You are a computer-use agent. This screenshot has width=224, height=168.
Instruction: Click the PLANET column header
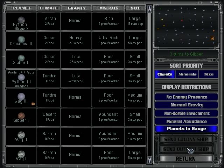tap(21, 8)
